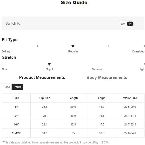Click the Oversized fit label
This screenshot has width=145, height=145.
138,51
